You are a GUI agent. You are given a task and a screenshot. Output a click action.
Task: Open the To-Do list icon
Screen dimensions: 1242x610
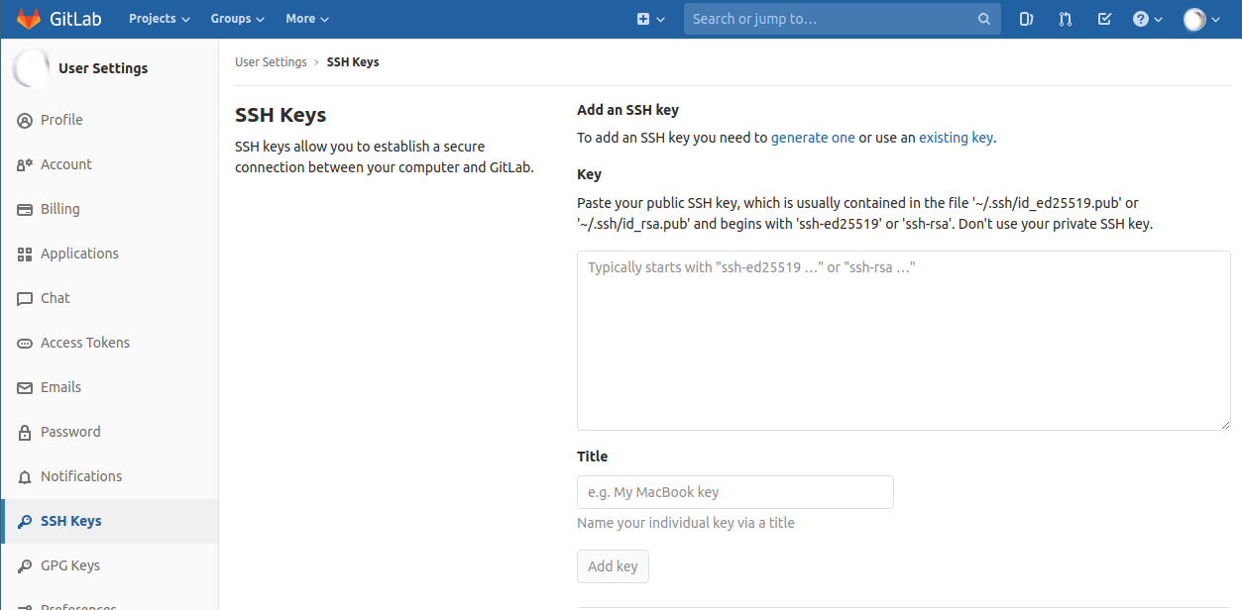1104,19
